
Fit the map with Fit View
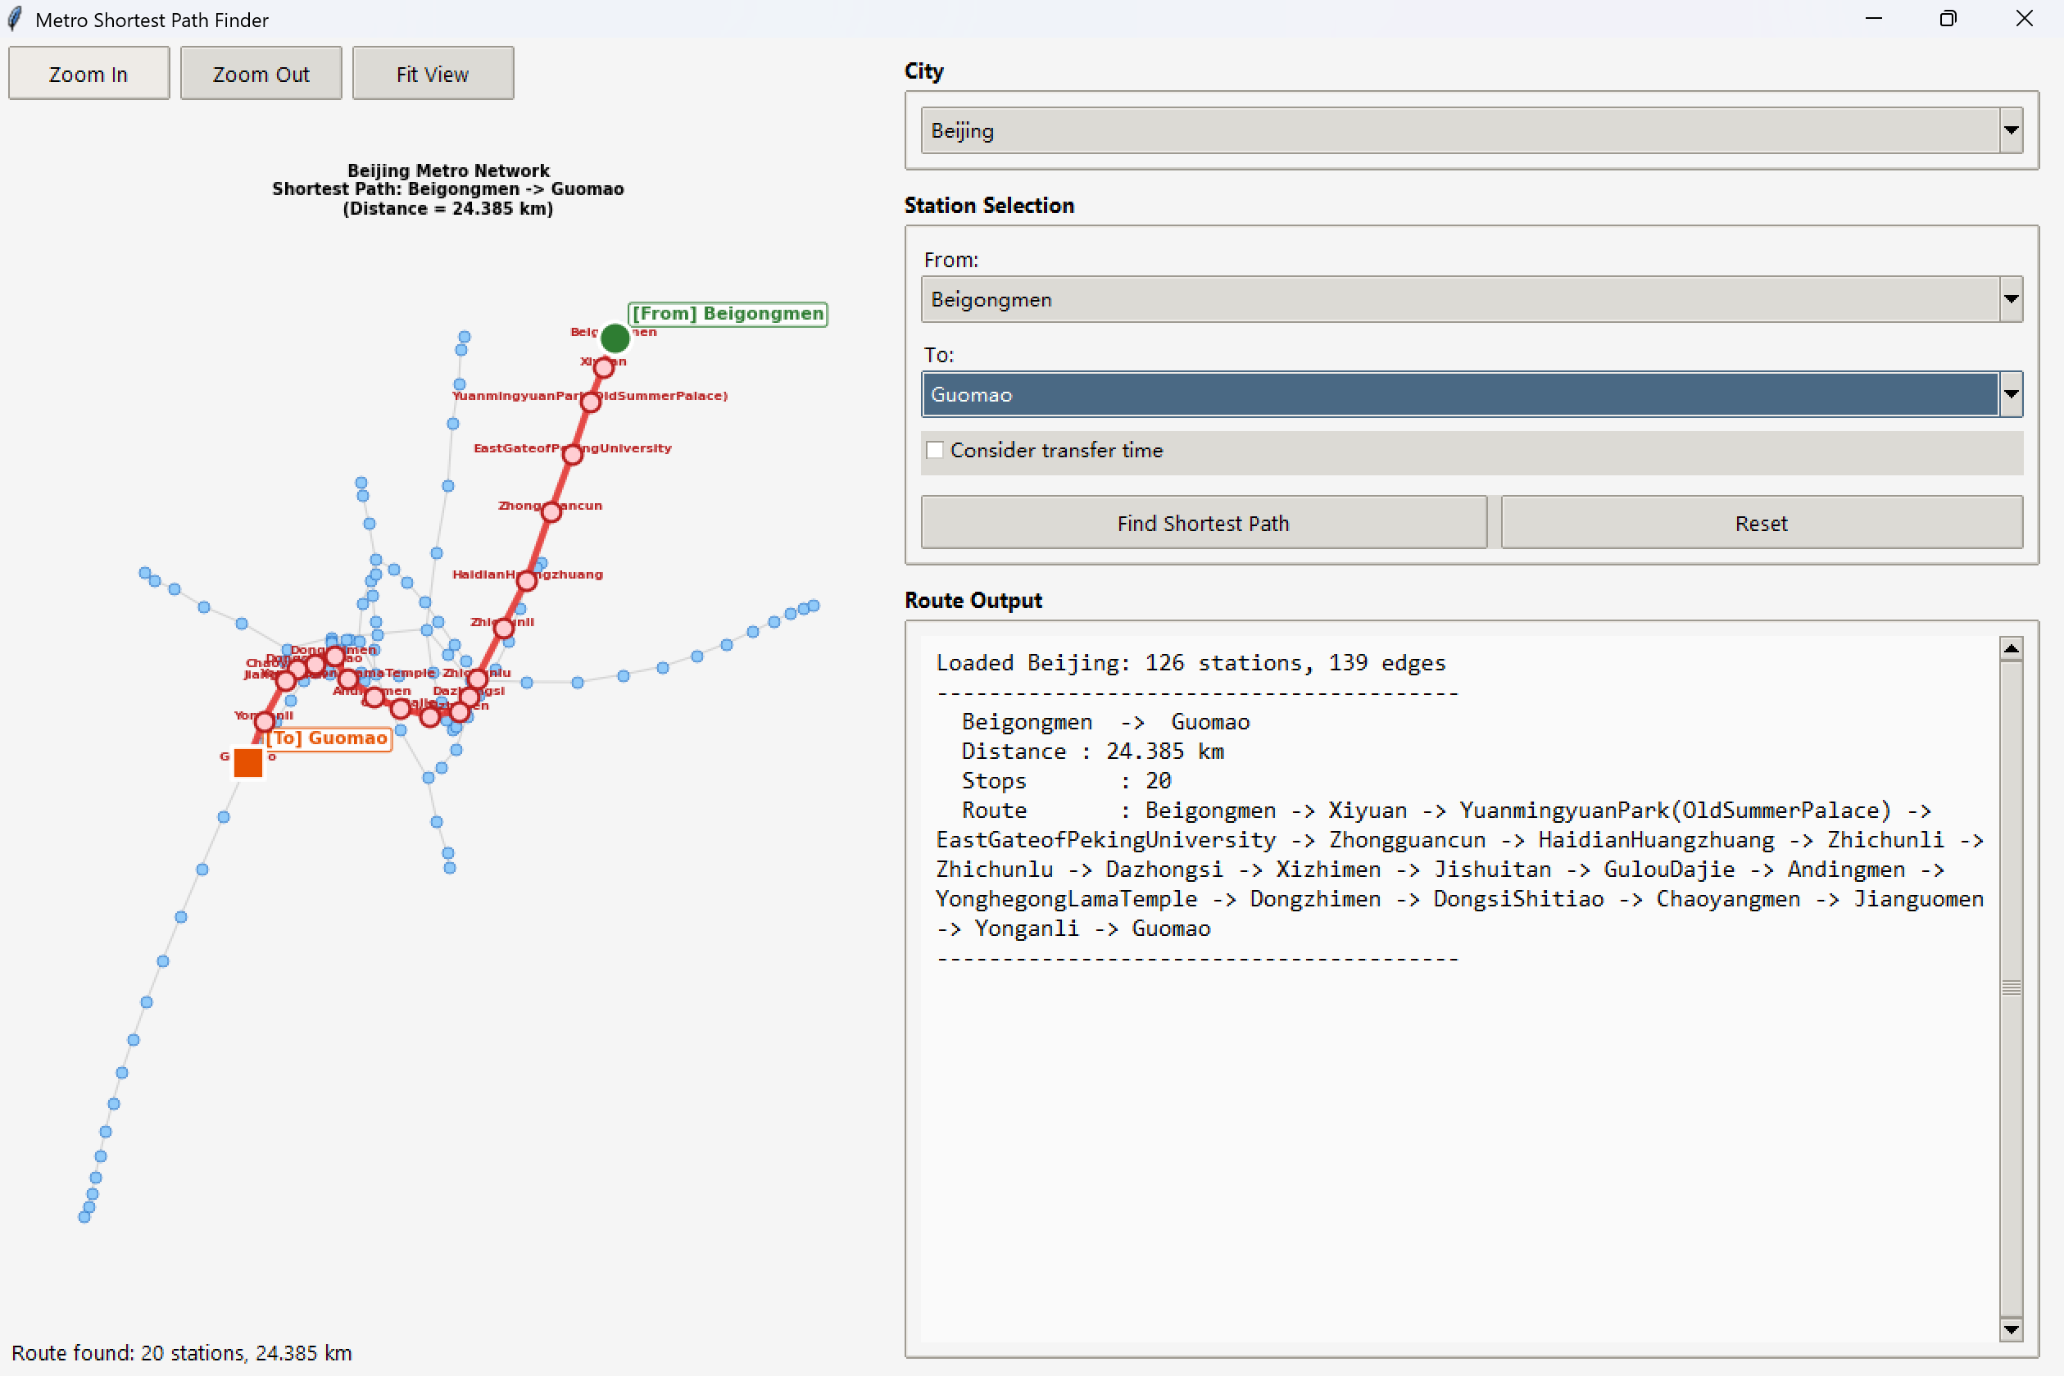(433, 74)
